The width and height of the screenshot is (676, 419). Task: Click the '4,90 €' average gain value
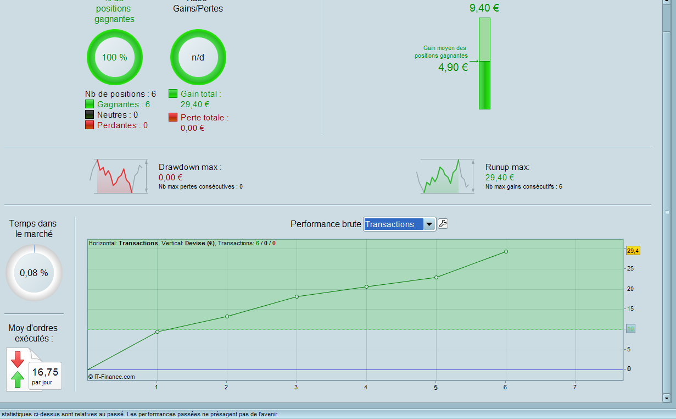click(x=453, y=68)
